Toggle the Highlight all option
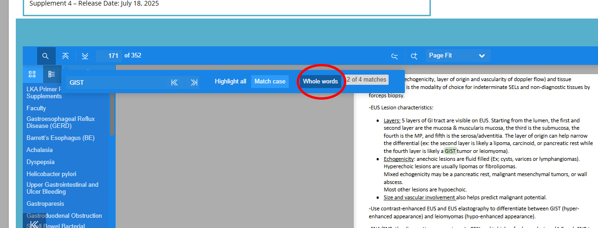598x228 pixels. (230, 82)
